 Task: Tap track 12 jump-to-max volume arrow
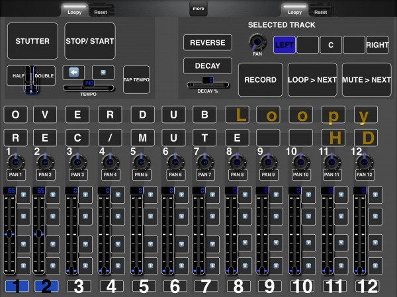(x=375, y=194)
